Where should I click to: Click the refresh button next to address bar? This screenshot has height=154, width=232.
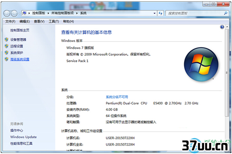tap(160, 13)
